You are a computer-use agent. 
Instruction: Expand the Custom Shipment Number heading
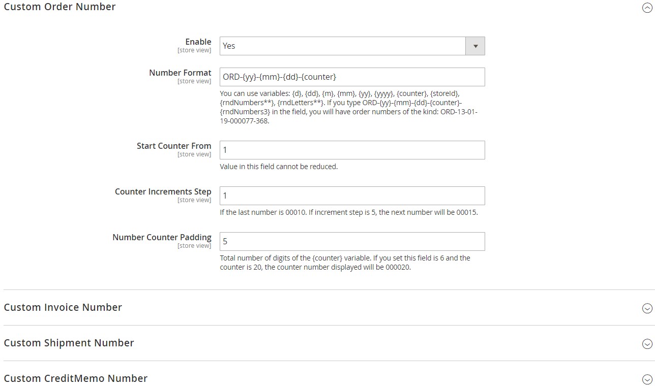[x=69, y=343]
